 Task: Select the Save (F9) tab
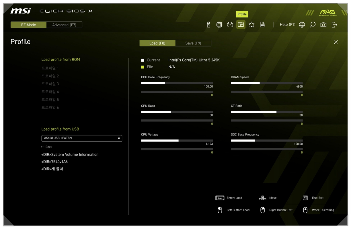193,43
